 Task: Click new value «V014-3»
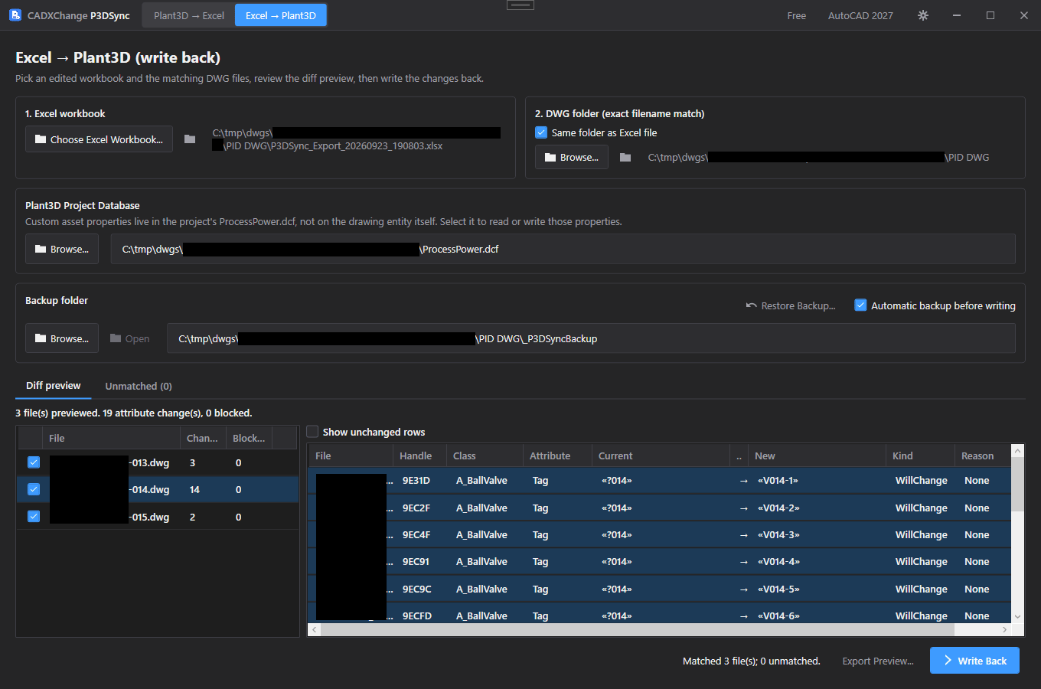pos(778,534)
